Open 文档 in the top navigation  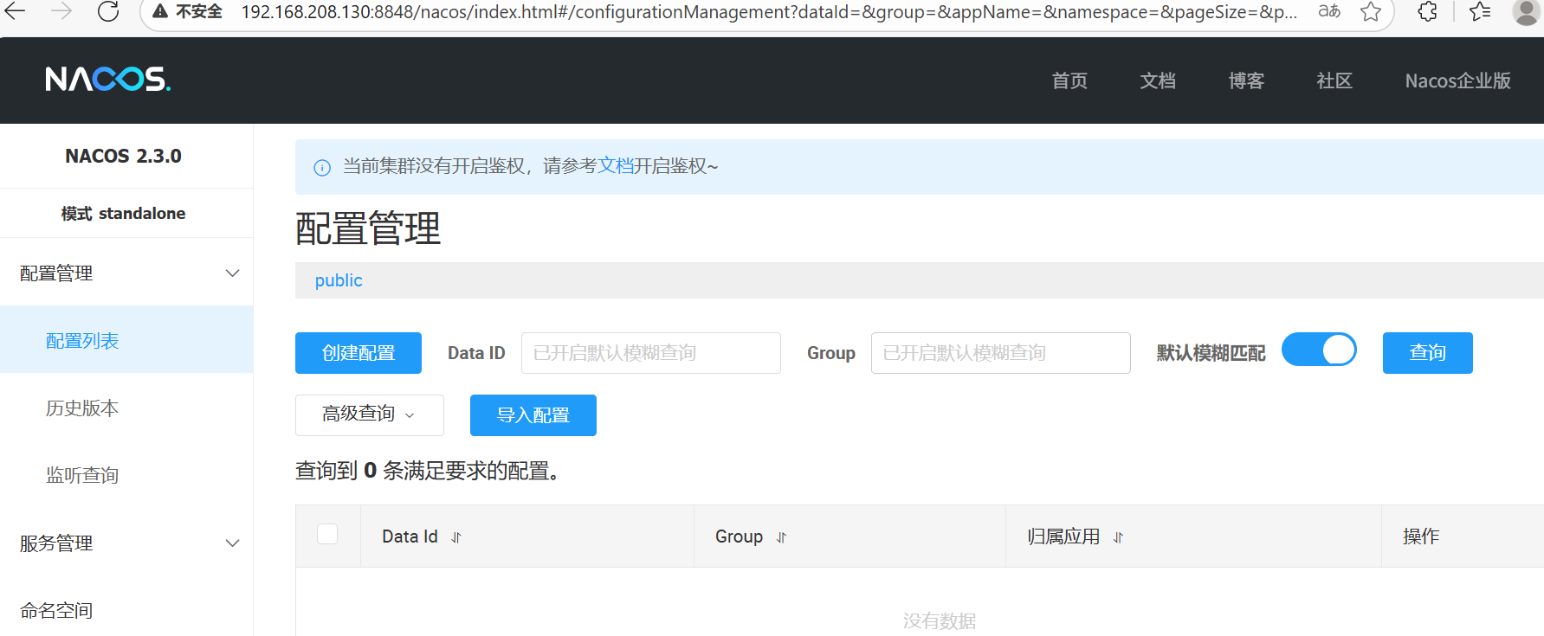click(x=1158, y=80)
